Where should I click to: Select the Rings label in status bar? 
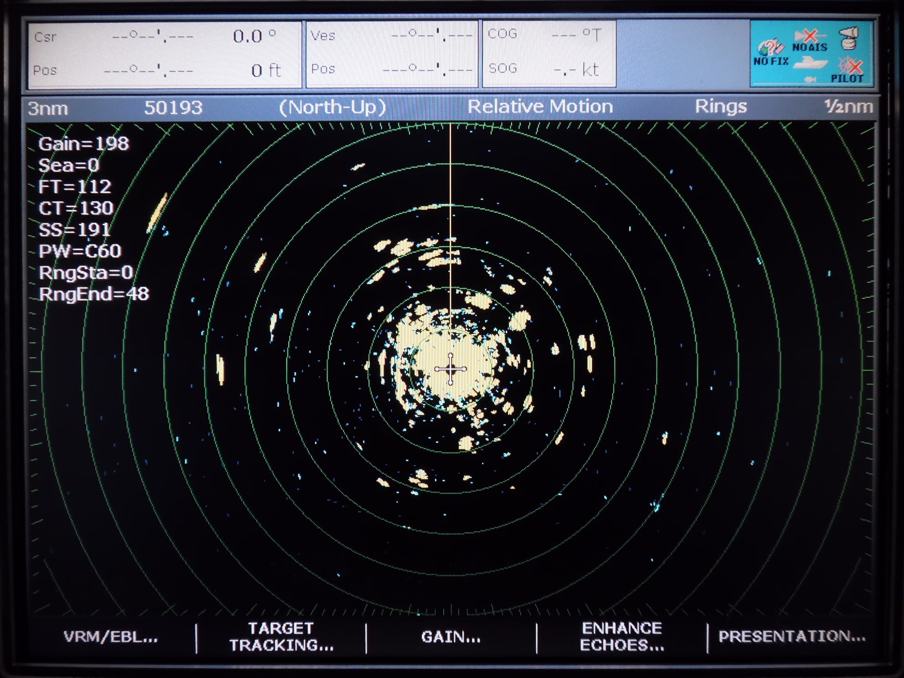[721, 107]
